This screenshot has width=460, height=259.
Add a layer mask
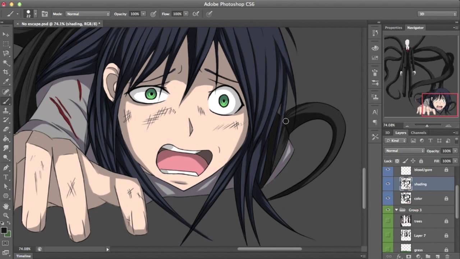coord(408,256)
